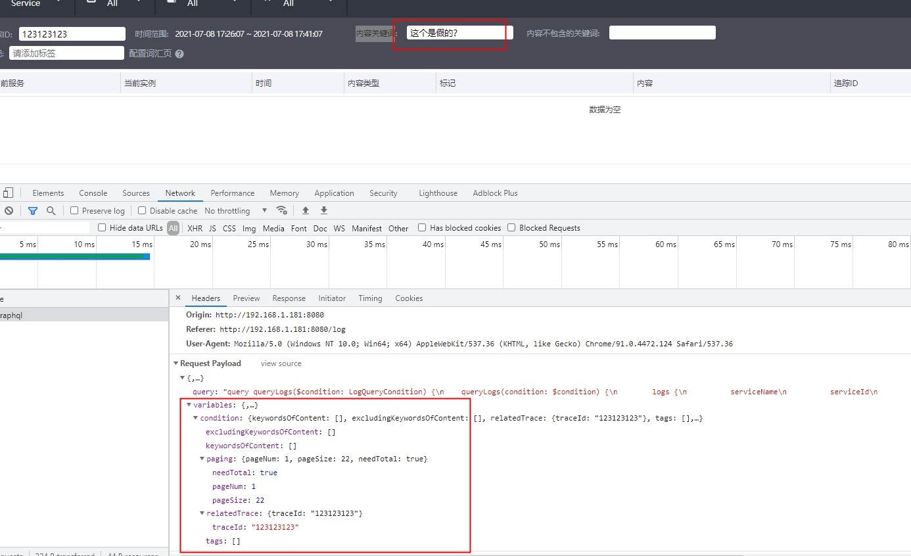Select the graphql request row
The height and width of the screenshot is (556, 911).
84,315
